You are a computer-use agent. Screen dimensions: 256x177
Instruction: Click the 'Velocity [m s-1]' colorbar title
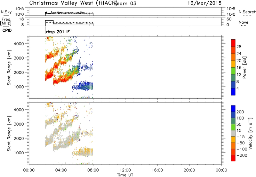coord(250,133)
